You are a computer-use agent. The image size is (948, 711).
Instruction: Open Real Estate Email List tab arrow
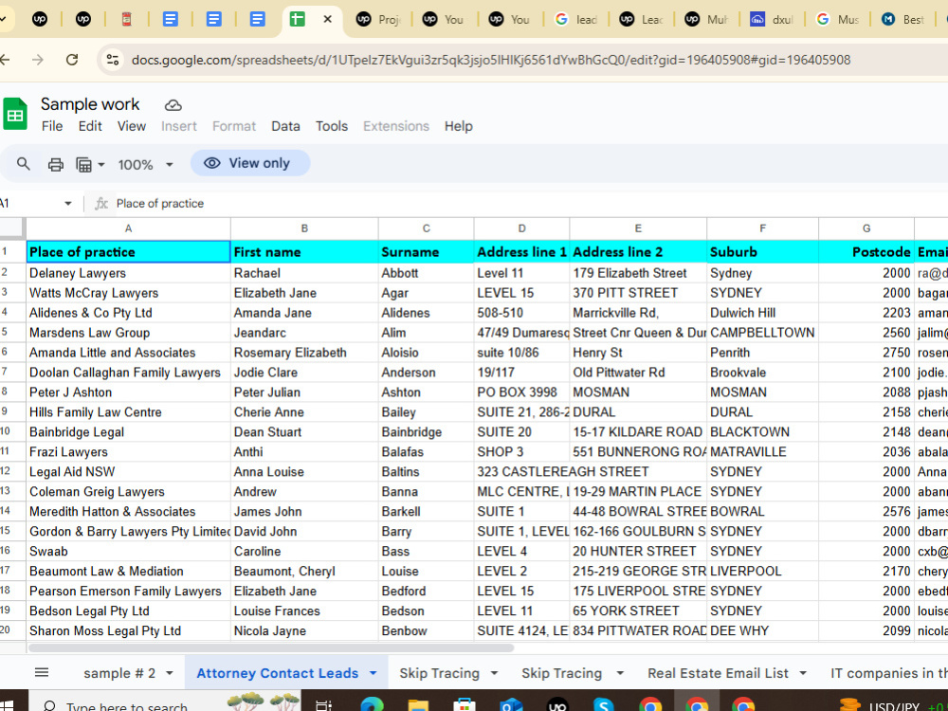tap(803, 673)
